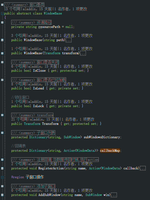The width and height of the screenshot is (150, 200).
Task: Open aladdin author history for IsLoad property
Action: [x=43, y=84]
